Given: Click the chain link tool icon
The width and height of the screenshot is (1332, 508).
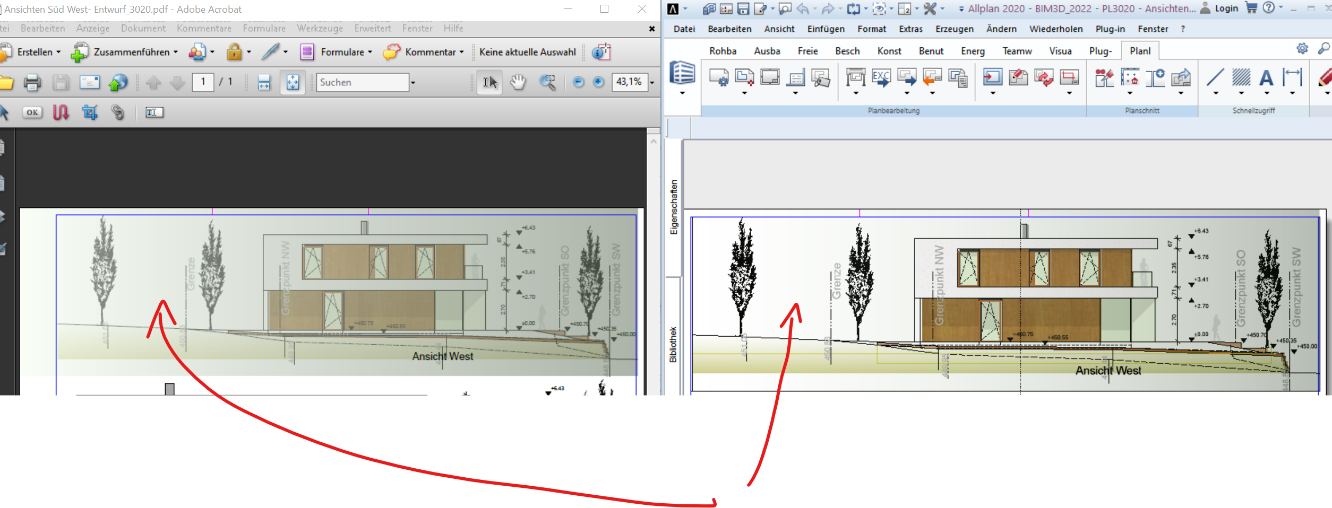Looking at the screenshot, I should click(x=117, y=112).
